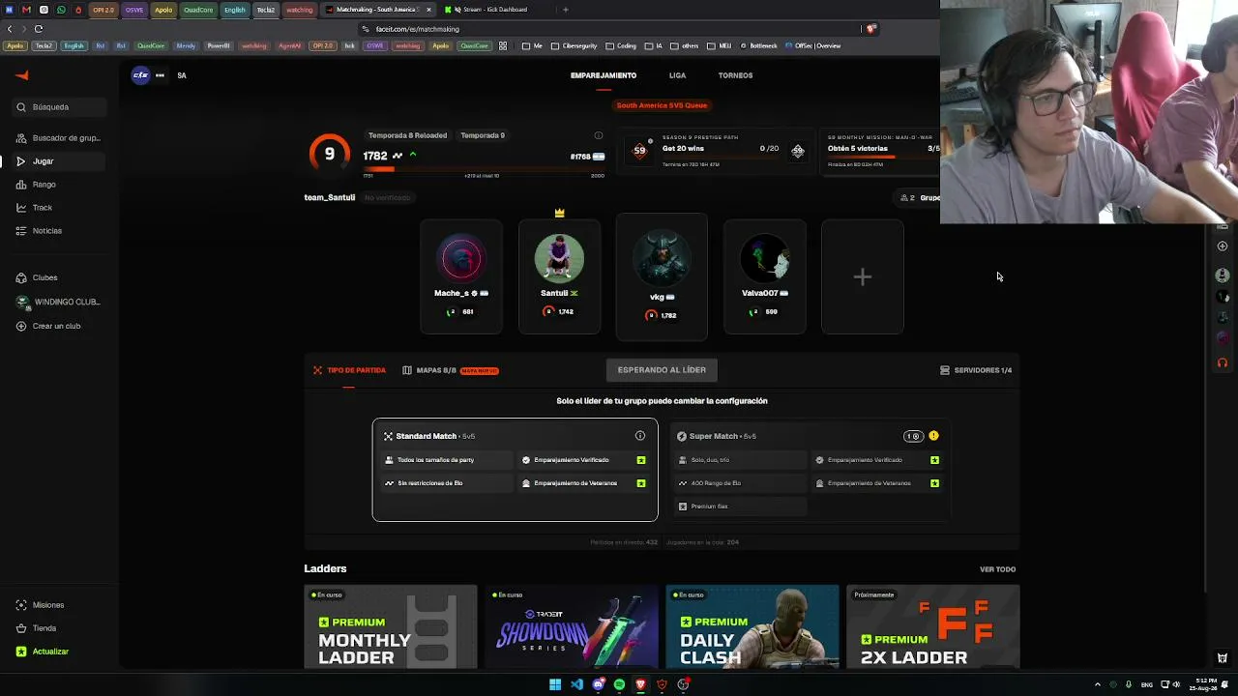Click the team_Santuli team name

coord(330,197)
